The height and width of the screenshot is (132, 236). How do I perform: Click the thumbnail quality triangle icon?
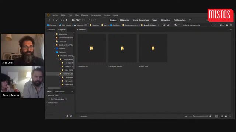point(164,25)
